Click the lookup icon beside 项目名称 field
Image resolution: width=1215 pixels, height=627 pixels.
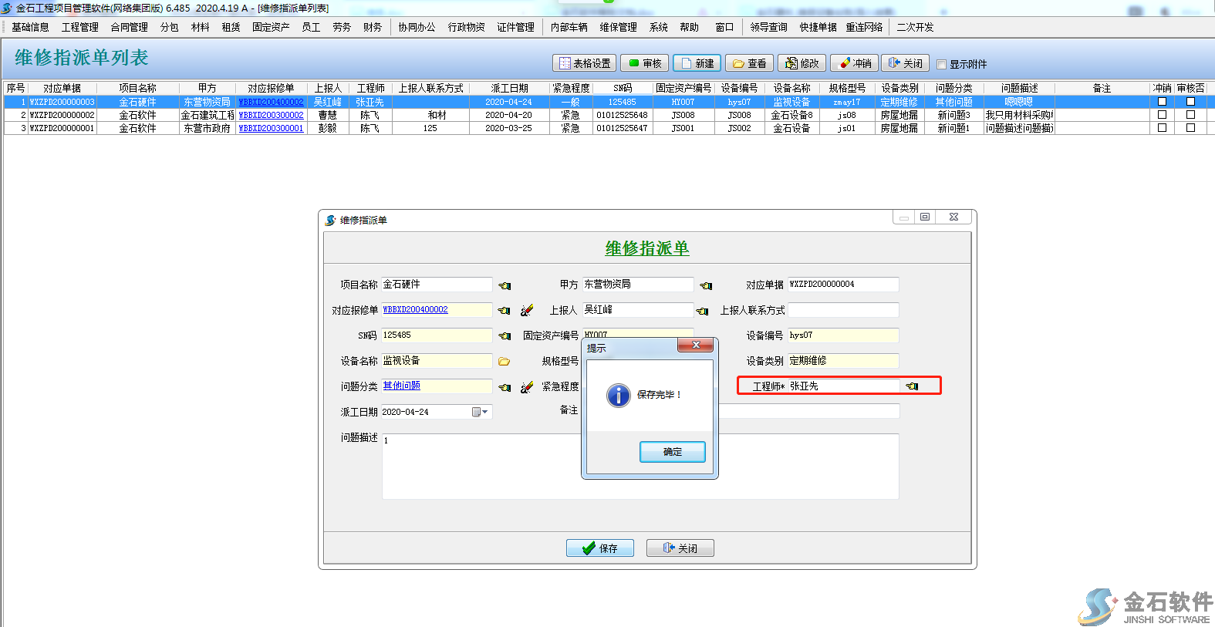[505, 285]
